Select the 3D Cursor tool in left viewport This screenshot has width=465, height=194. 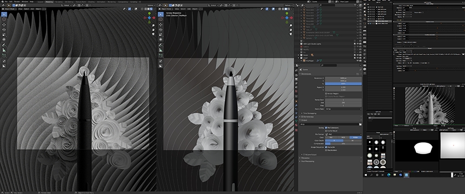pyautogui.click(x=4, y=19)
